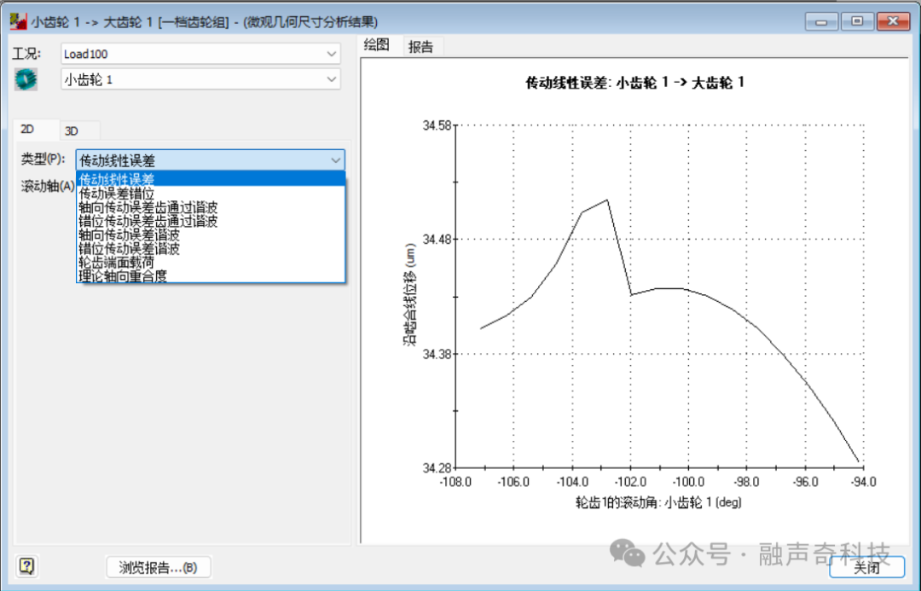Pick 错位传动误差谐波 from the list
921x591 pixels.
[211, 248]
